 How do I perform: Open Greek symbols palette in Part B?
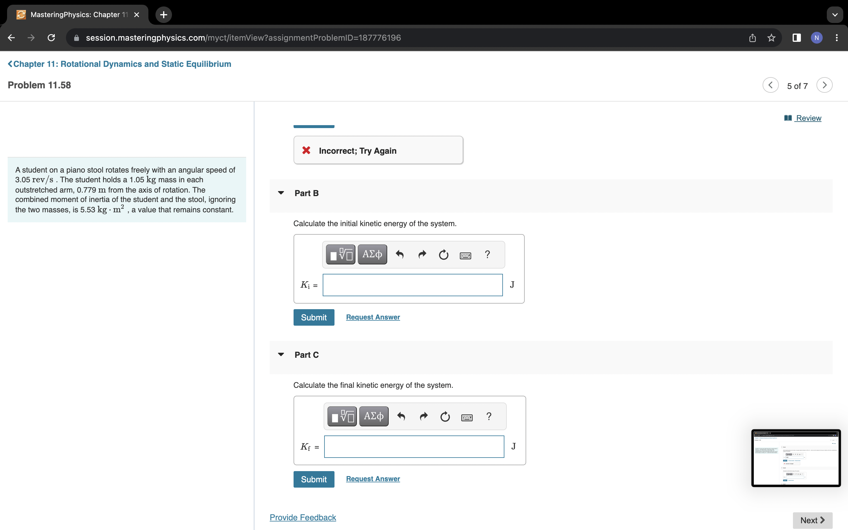coord(372,254)
